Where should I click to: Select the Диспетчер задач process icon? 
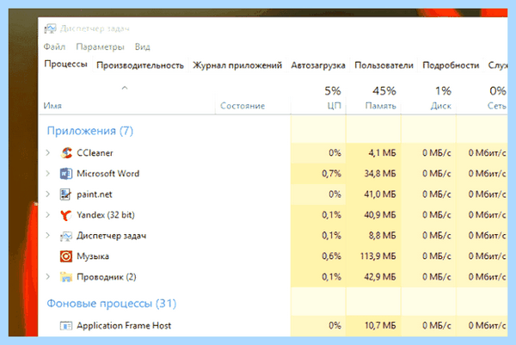coord(66,236)
